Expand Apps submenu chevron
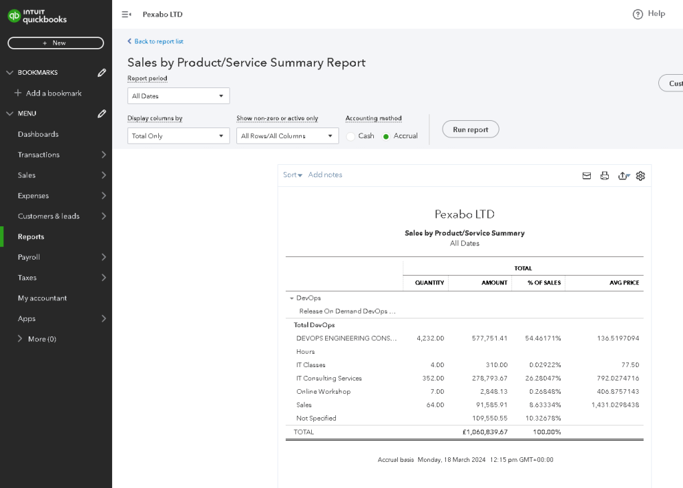The width and height of the screenshot is (683, 488). 103,318
